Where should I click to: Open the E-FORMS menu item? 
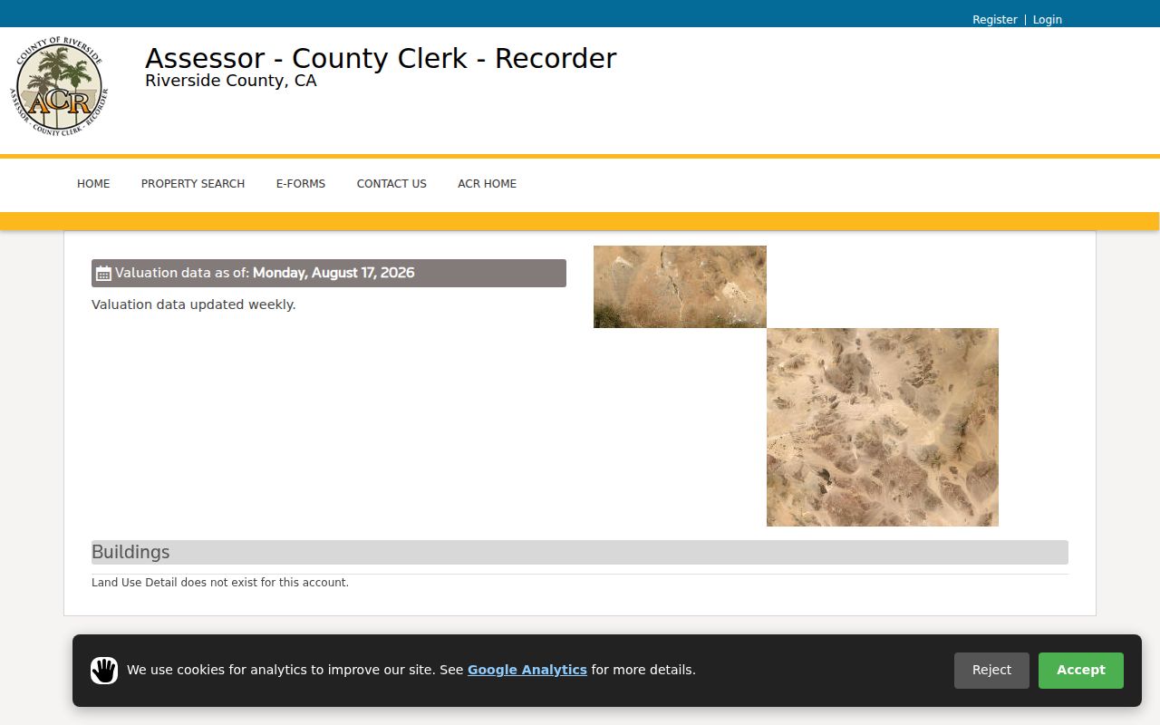(x=301, y=183)
